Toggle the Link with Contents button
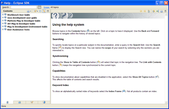 [44, 11]
